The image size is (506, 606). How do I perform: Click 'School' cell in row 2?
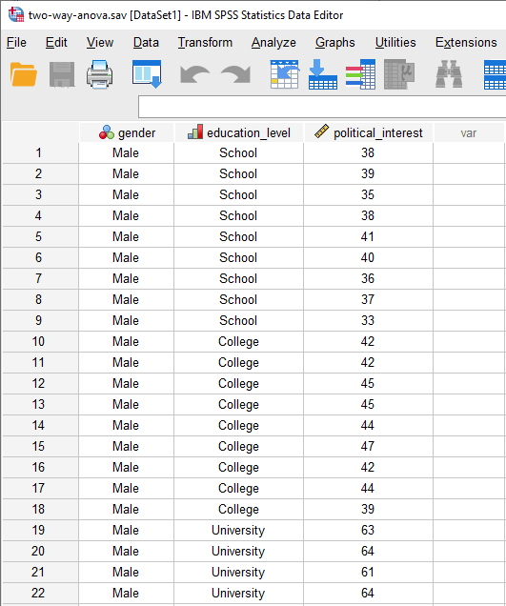(238, 174)
